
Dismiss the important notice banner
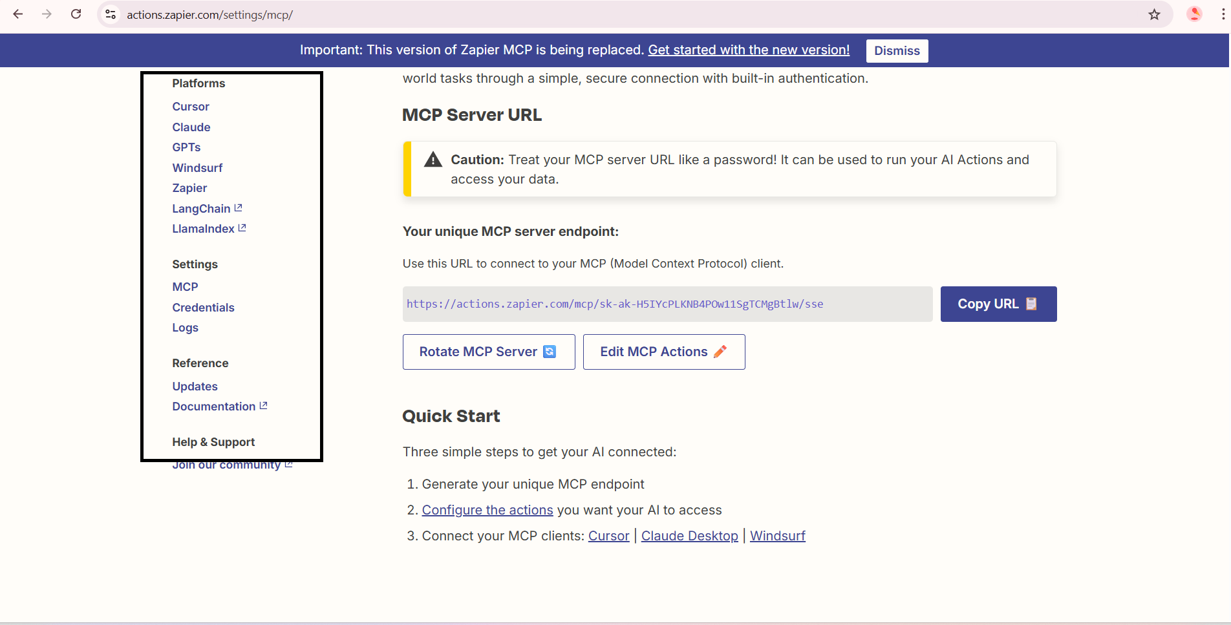coord(896,50)
